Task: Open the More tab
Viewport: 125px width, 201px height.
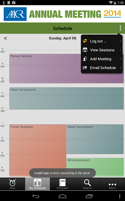Action: pos(112,184)
